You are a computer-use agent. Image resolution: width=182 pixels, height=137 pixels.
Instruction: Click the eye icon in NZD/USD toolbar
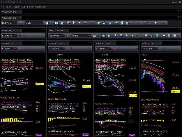tap(104, 23)
